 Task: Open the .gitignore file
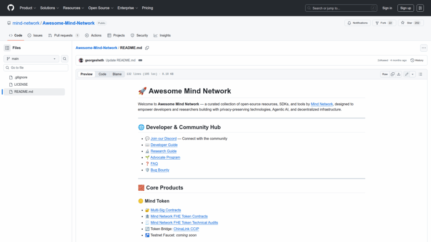tap(21, 77)
